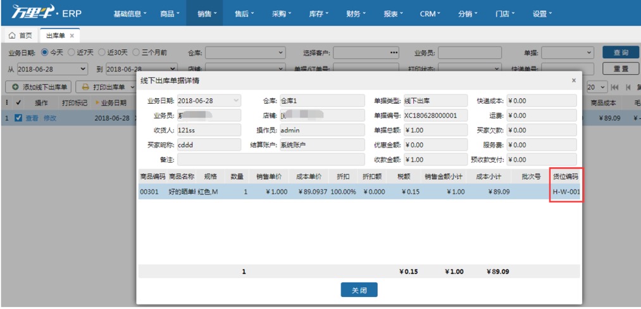
Task: Click the 打印出库单 button
Action: pos(104,87)
